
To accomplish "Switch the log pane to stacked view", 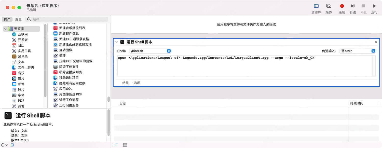I will tap(125, 145).
